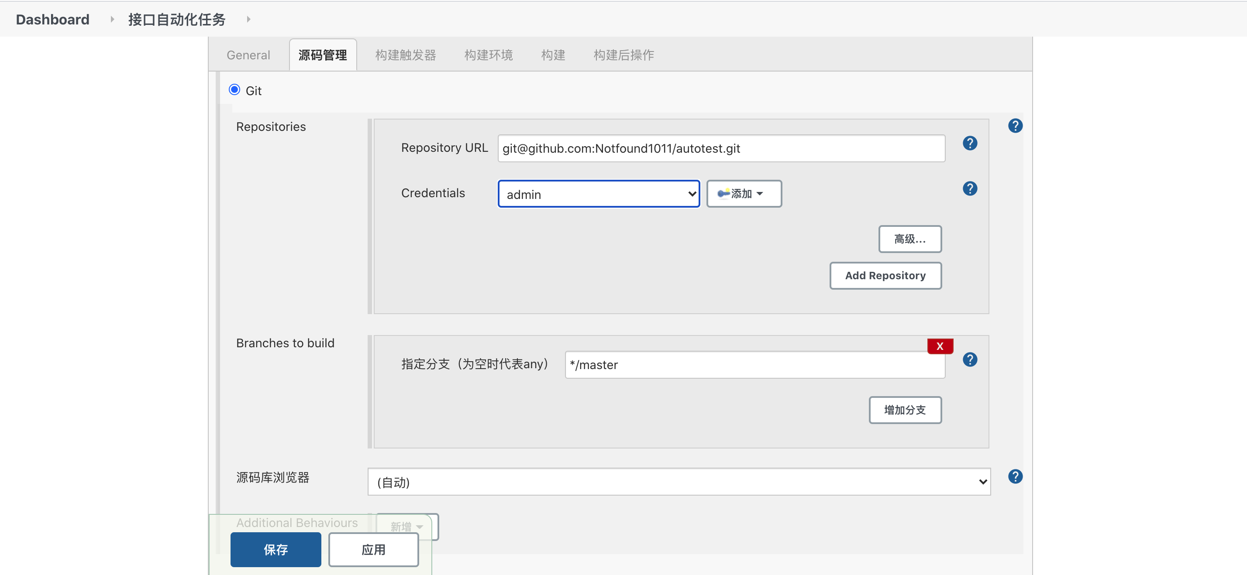The height and width of the screenshot is (575, 1247).
Task: Open help for the Repositories section
Action: [x=1015, y=126]
